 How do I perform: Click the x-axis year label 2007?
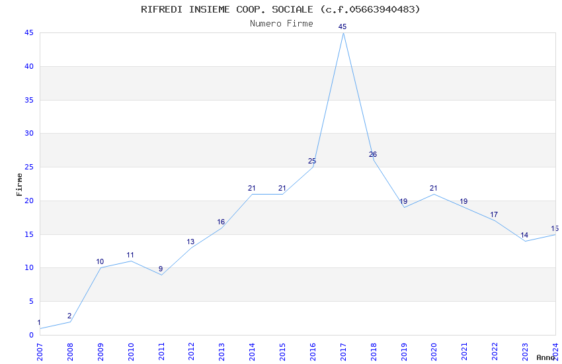click(x=40, y=352)
